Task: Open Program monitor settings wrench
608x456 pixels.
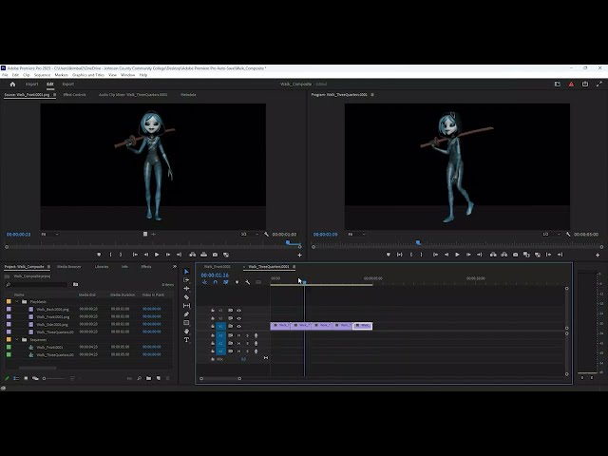Action: [568, 235]
